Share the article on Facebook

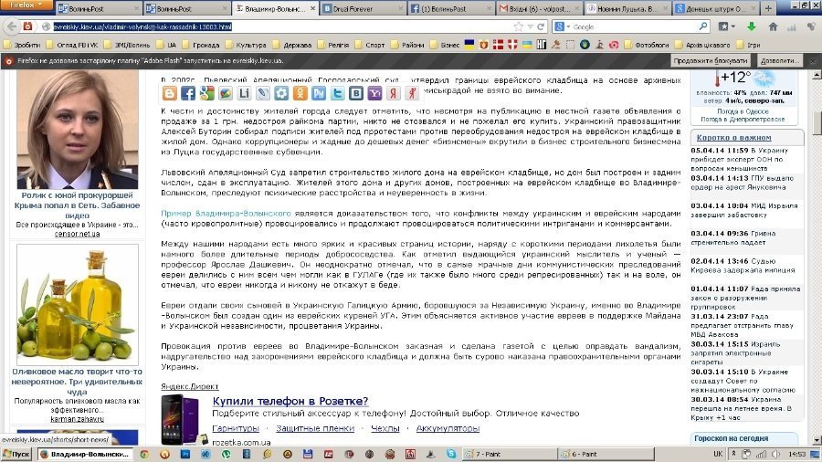click(188, 93)
